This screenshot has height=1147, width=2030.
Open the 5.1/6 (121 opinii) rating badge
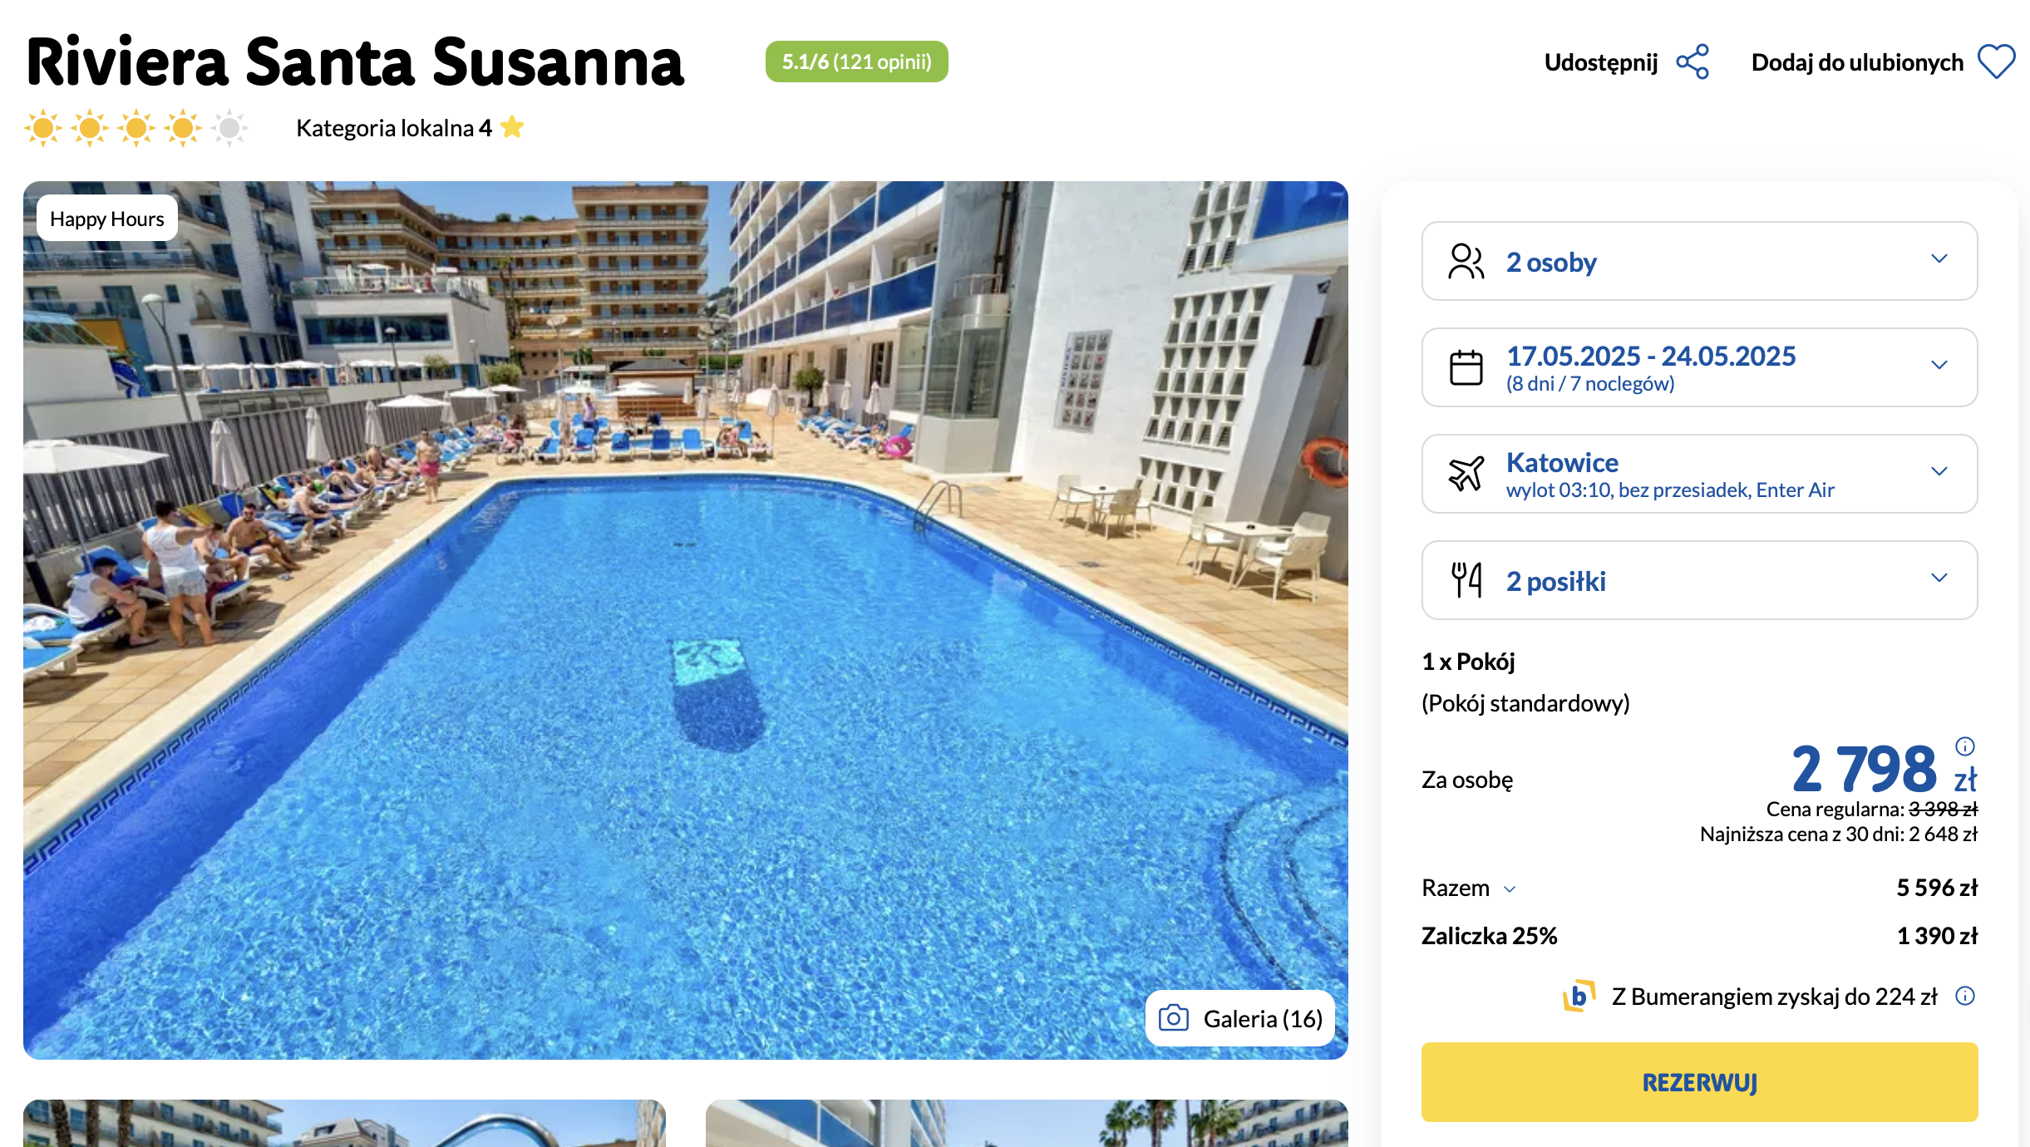pos(856,62)
